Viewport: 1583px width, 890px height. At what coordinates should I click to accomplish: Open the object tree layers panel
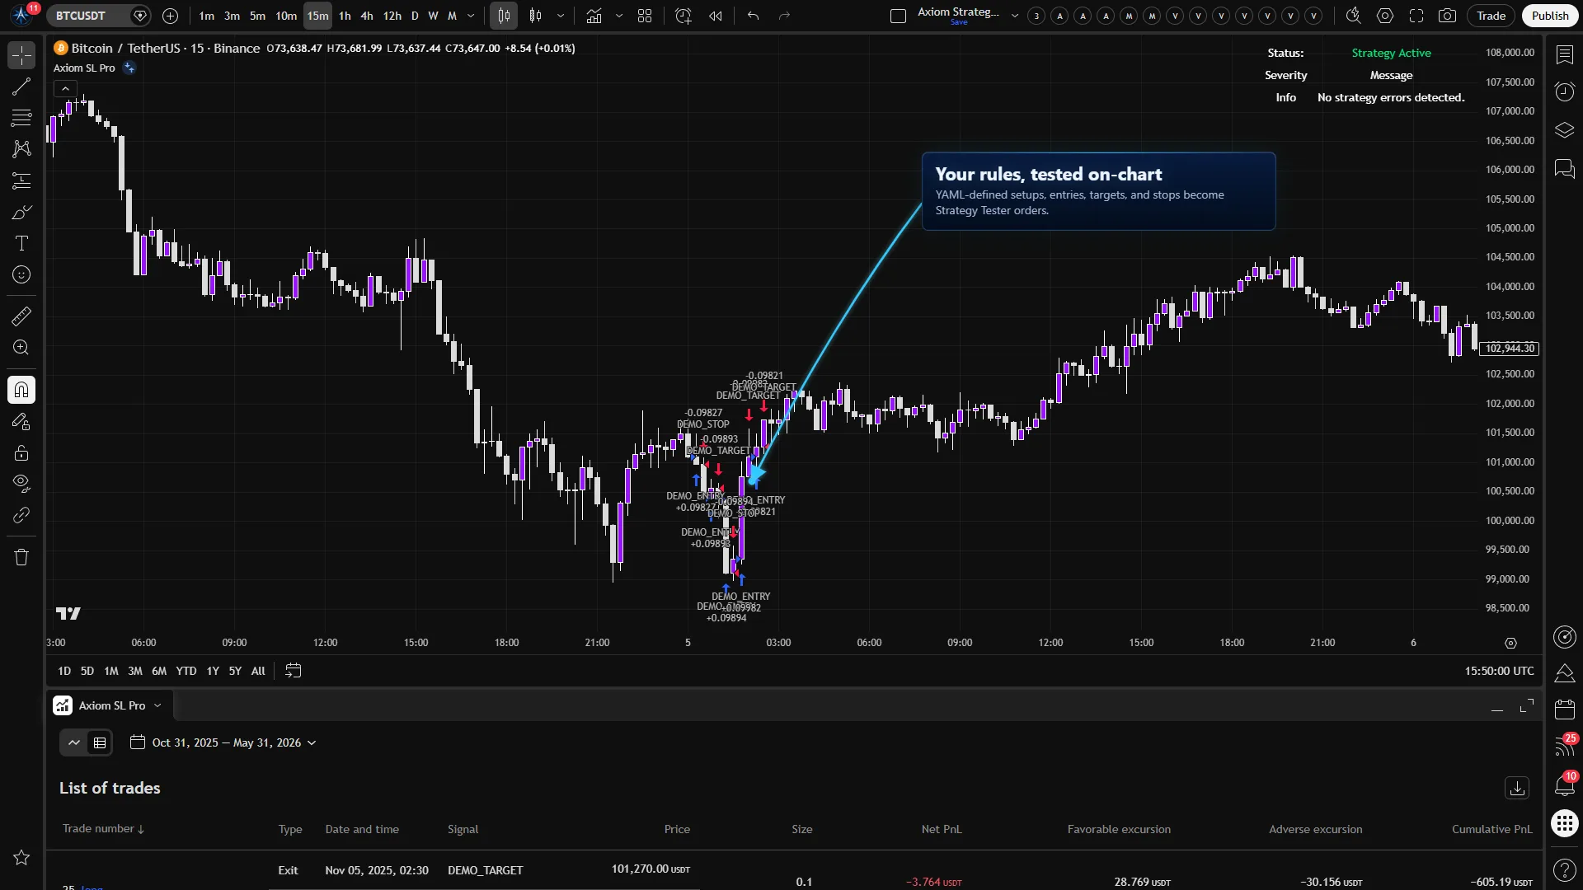[1564, 130]
